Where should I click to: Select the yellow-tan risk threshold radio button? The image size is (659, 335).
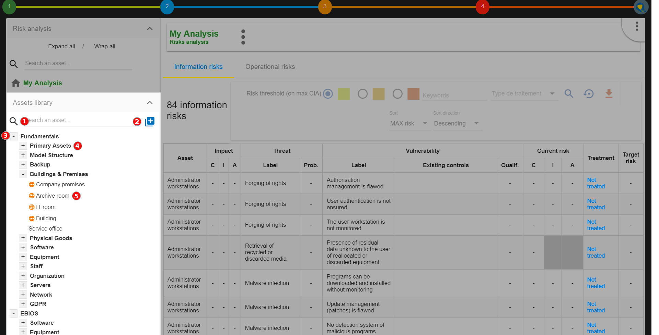click(362, 94)
